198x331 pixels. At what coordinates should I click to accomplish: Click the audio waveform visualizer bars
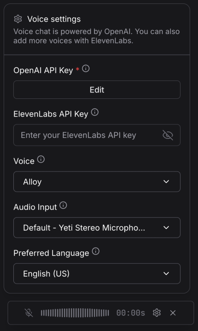(75, 313)
